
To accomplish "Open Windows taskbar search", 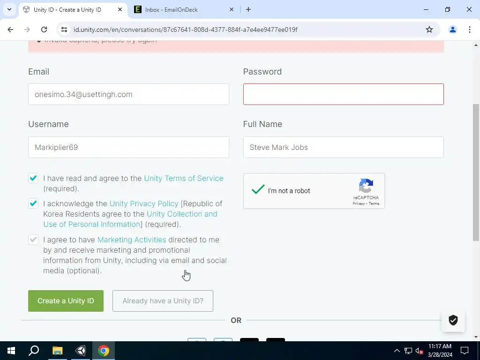I will coord(34,351).
